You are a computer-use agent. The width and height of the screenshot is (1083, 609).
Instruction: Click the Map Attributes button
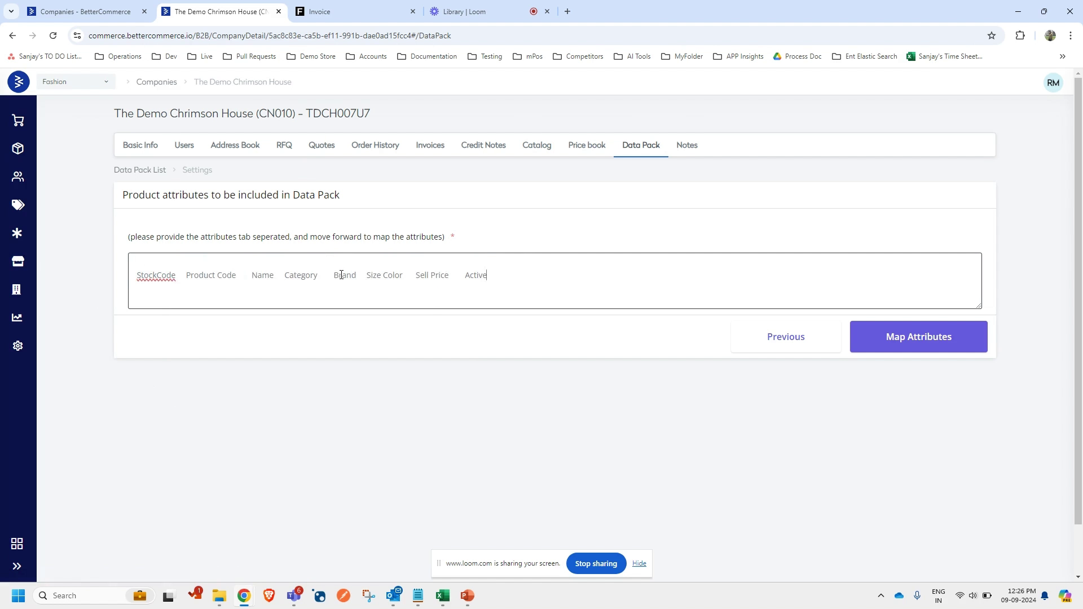click(x=918, y=337)
